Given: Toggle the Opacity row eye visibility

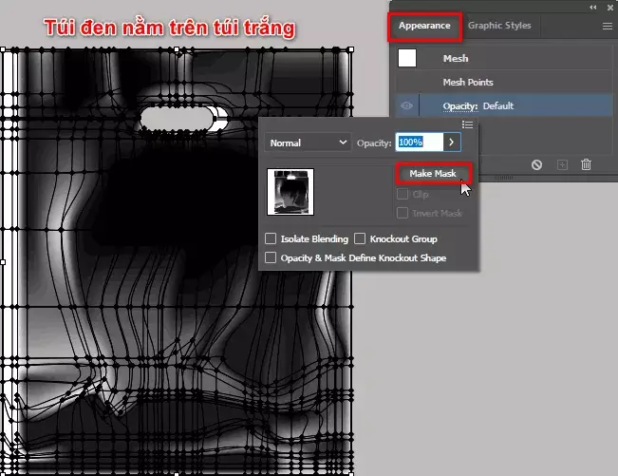Looking at the screenshot, I should pos(407,106).
